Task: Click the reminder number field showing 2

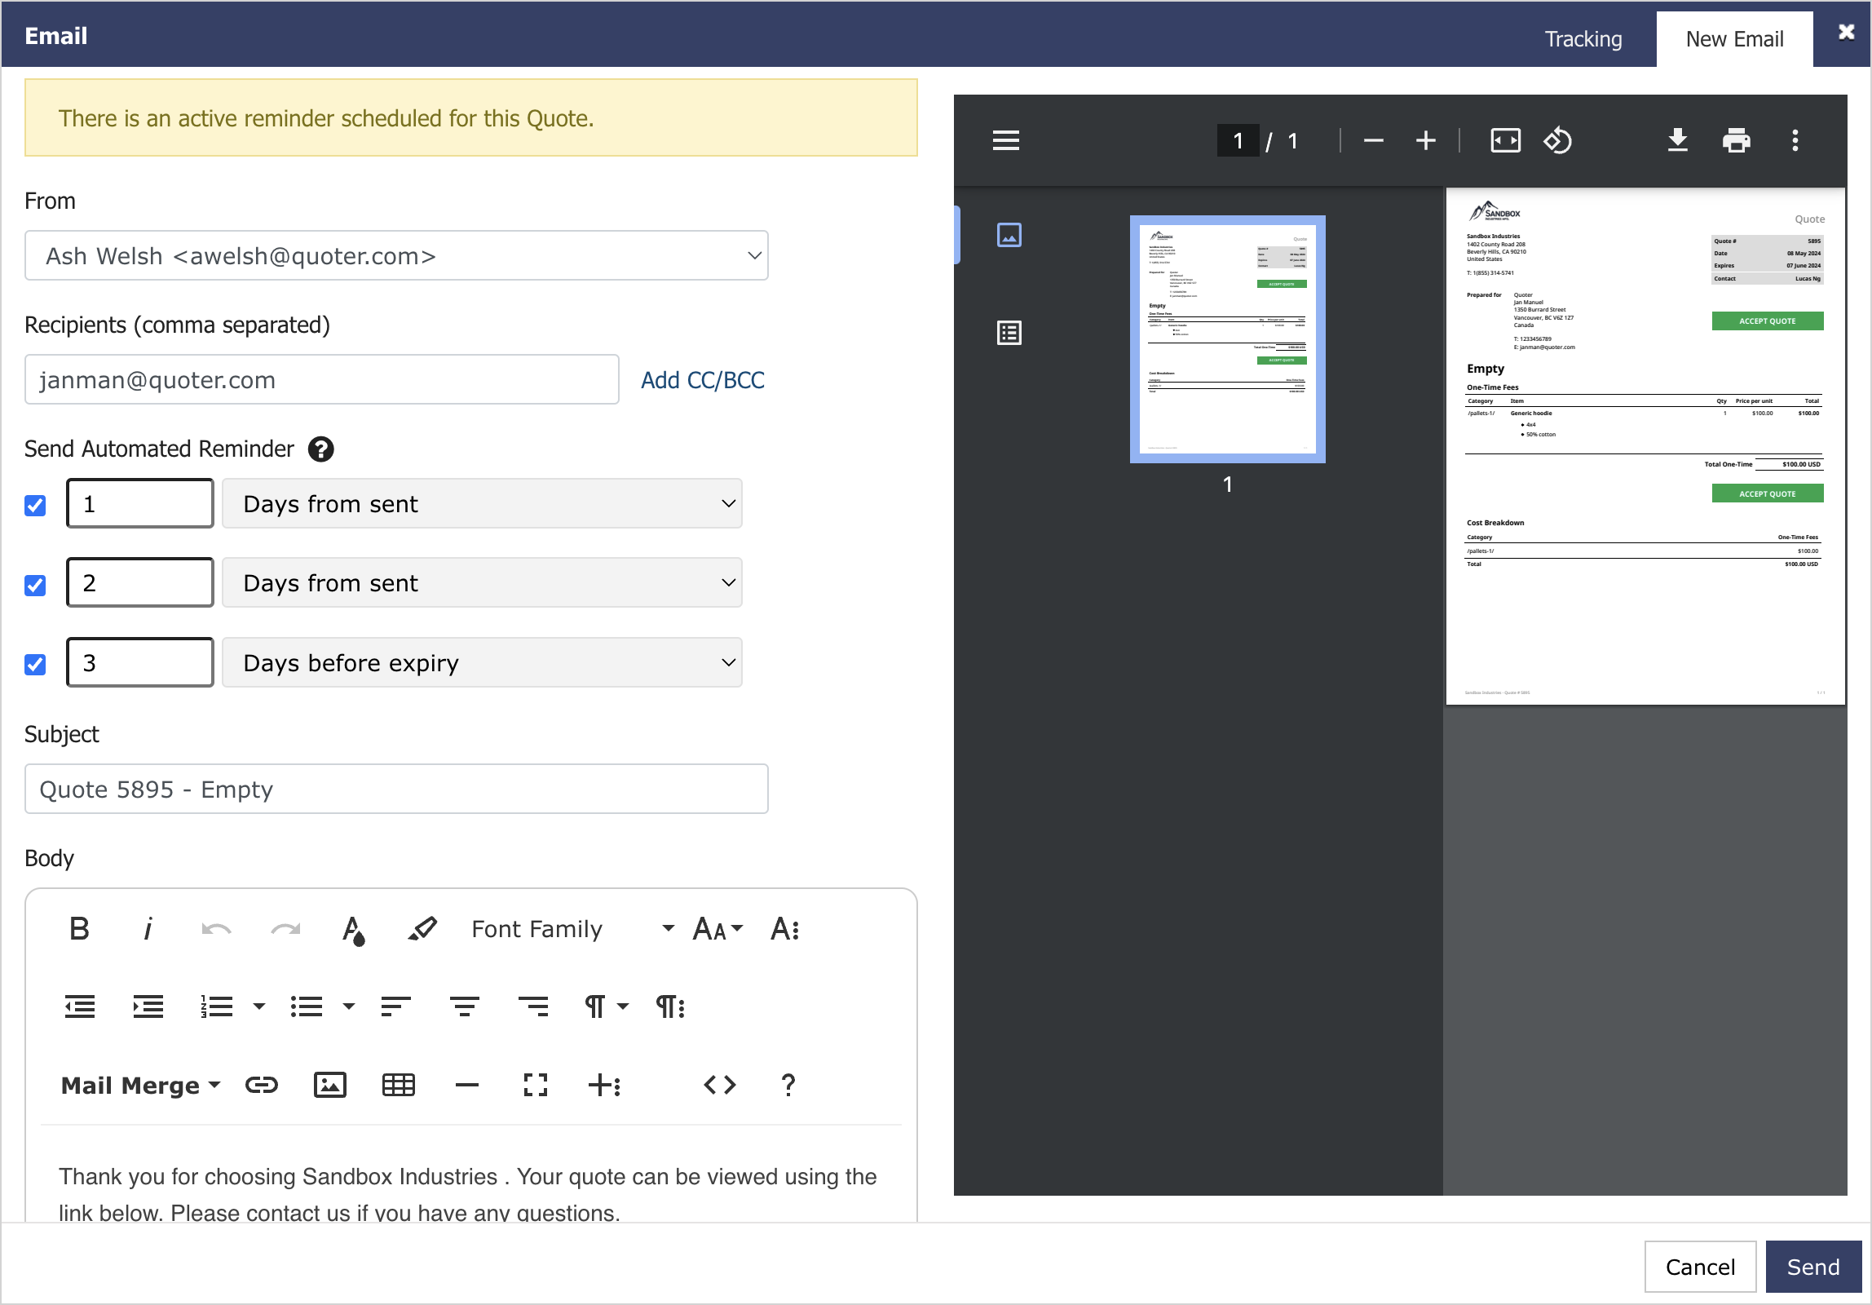Action: (140, 583)
